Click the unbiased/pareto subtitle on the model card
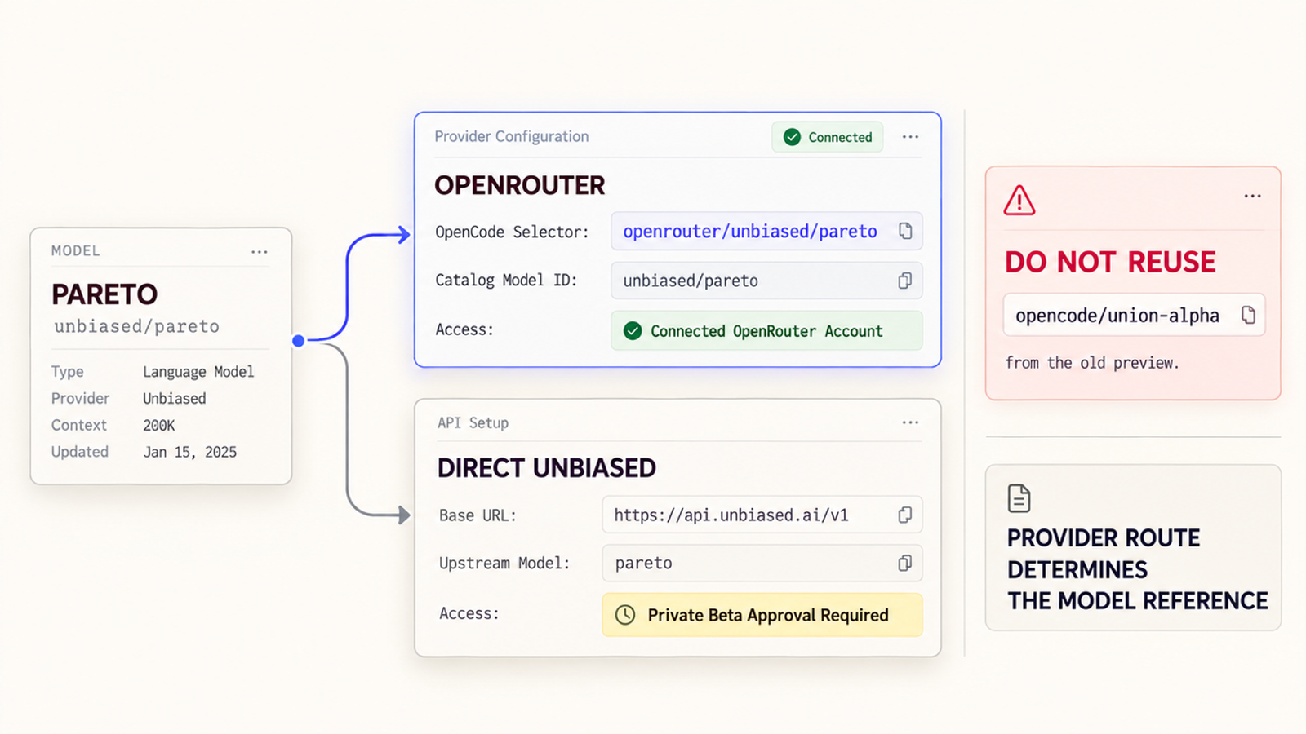 tap(136, 326)
